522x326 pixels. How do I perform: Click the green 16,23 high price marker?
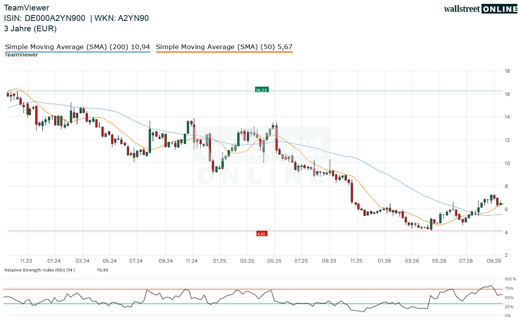tap(261, 90)
